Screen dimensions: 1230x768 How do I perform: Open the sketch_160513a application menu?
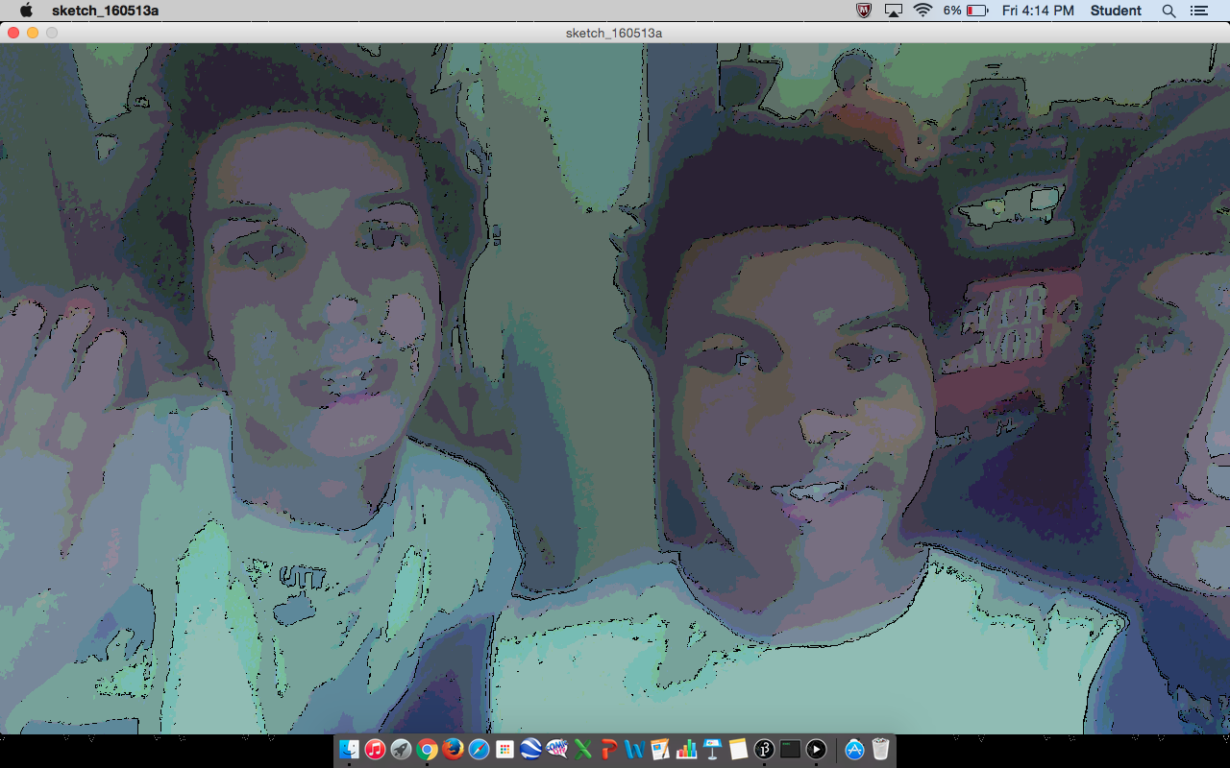pyautogui.click(x=105, y=11)
